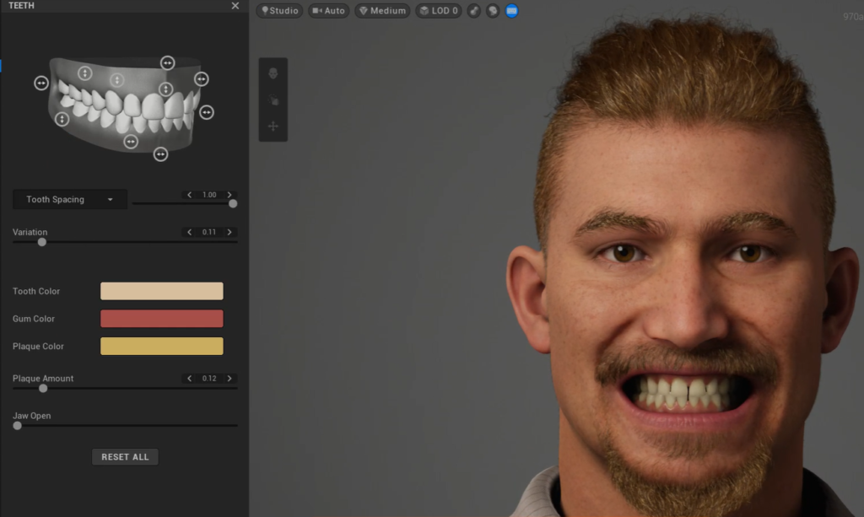Toggle the round icon right of LOD 0
Screen dimensions: 864x517
pyautogui.click(x=473, y=11)
